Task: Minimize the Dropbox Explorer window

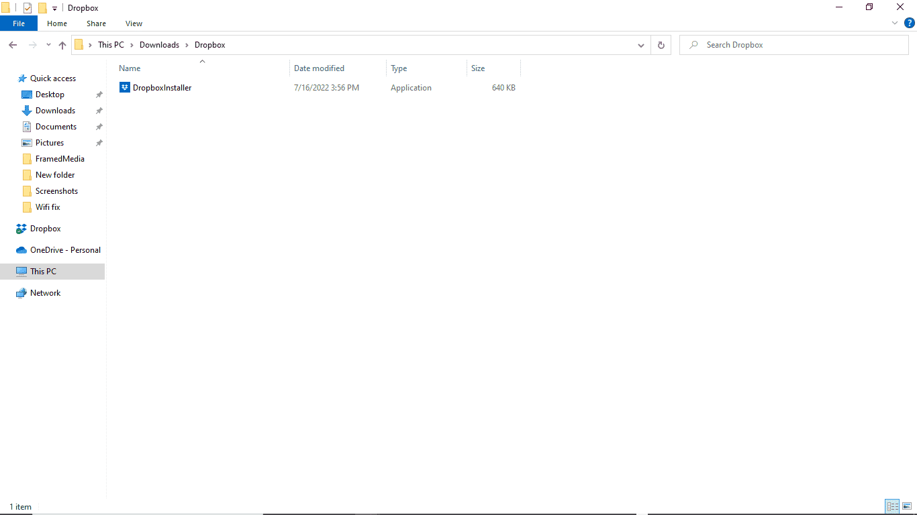Action: point(839,7)
